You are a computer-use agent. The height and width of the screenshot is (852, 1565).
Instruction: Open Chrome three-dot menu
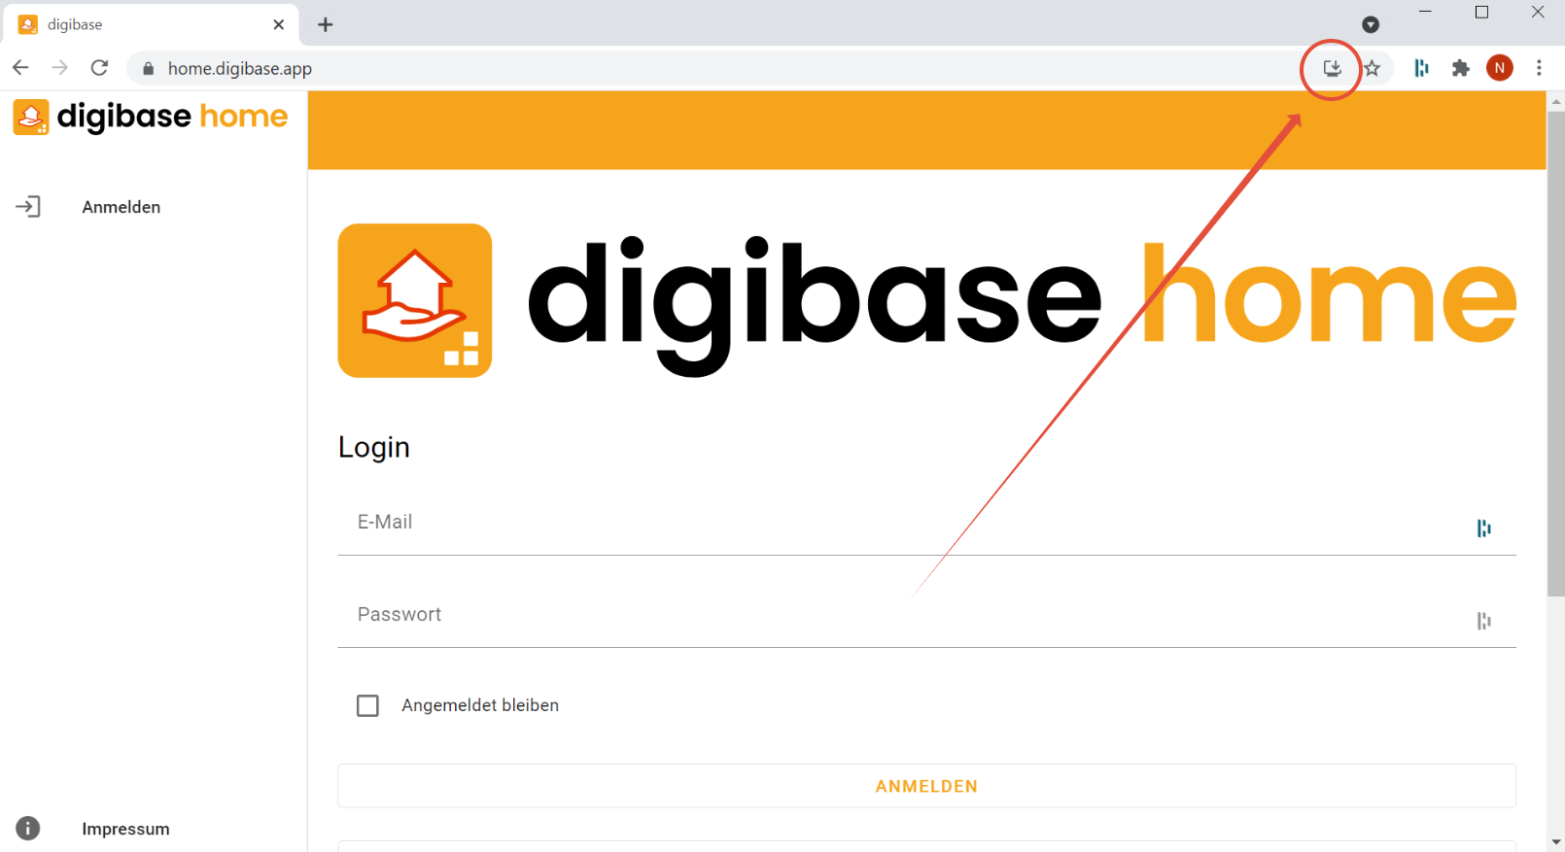1539,68
